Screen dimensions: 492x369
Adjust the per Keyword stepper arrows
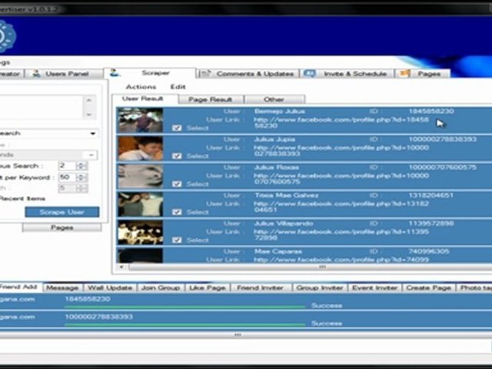tap(81, 177)
